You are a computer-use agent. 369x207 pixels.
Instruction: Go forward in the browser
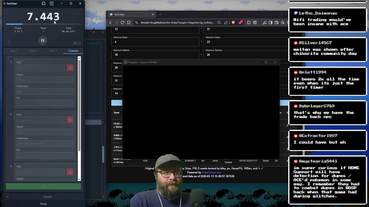(116, 22)
